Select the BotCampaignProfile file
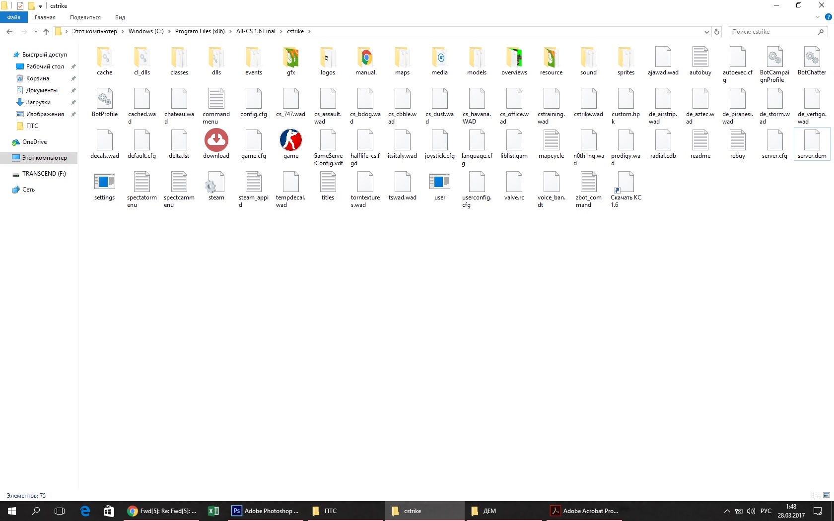The image size is (834, 521). click(774, 65)
